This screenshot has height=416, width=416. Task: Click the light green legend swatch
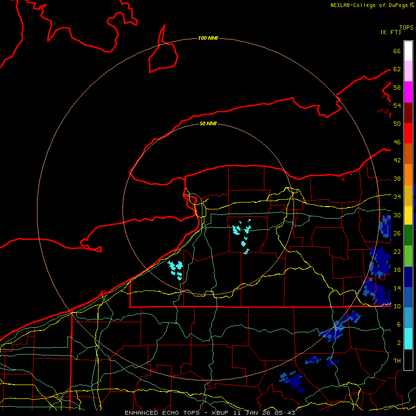point(408,256)
